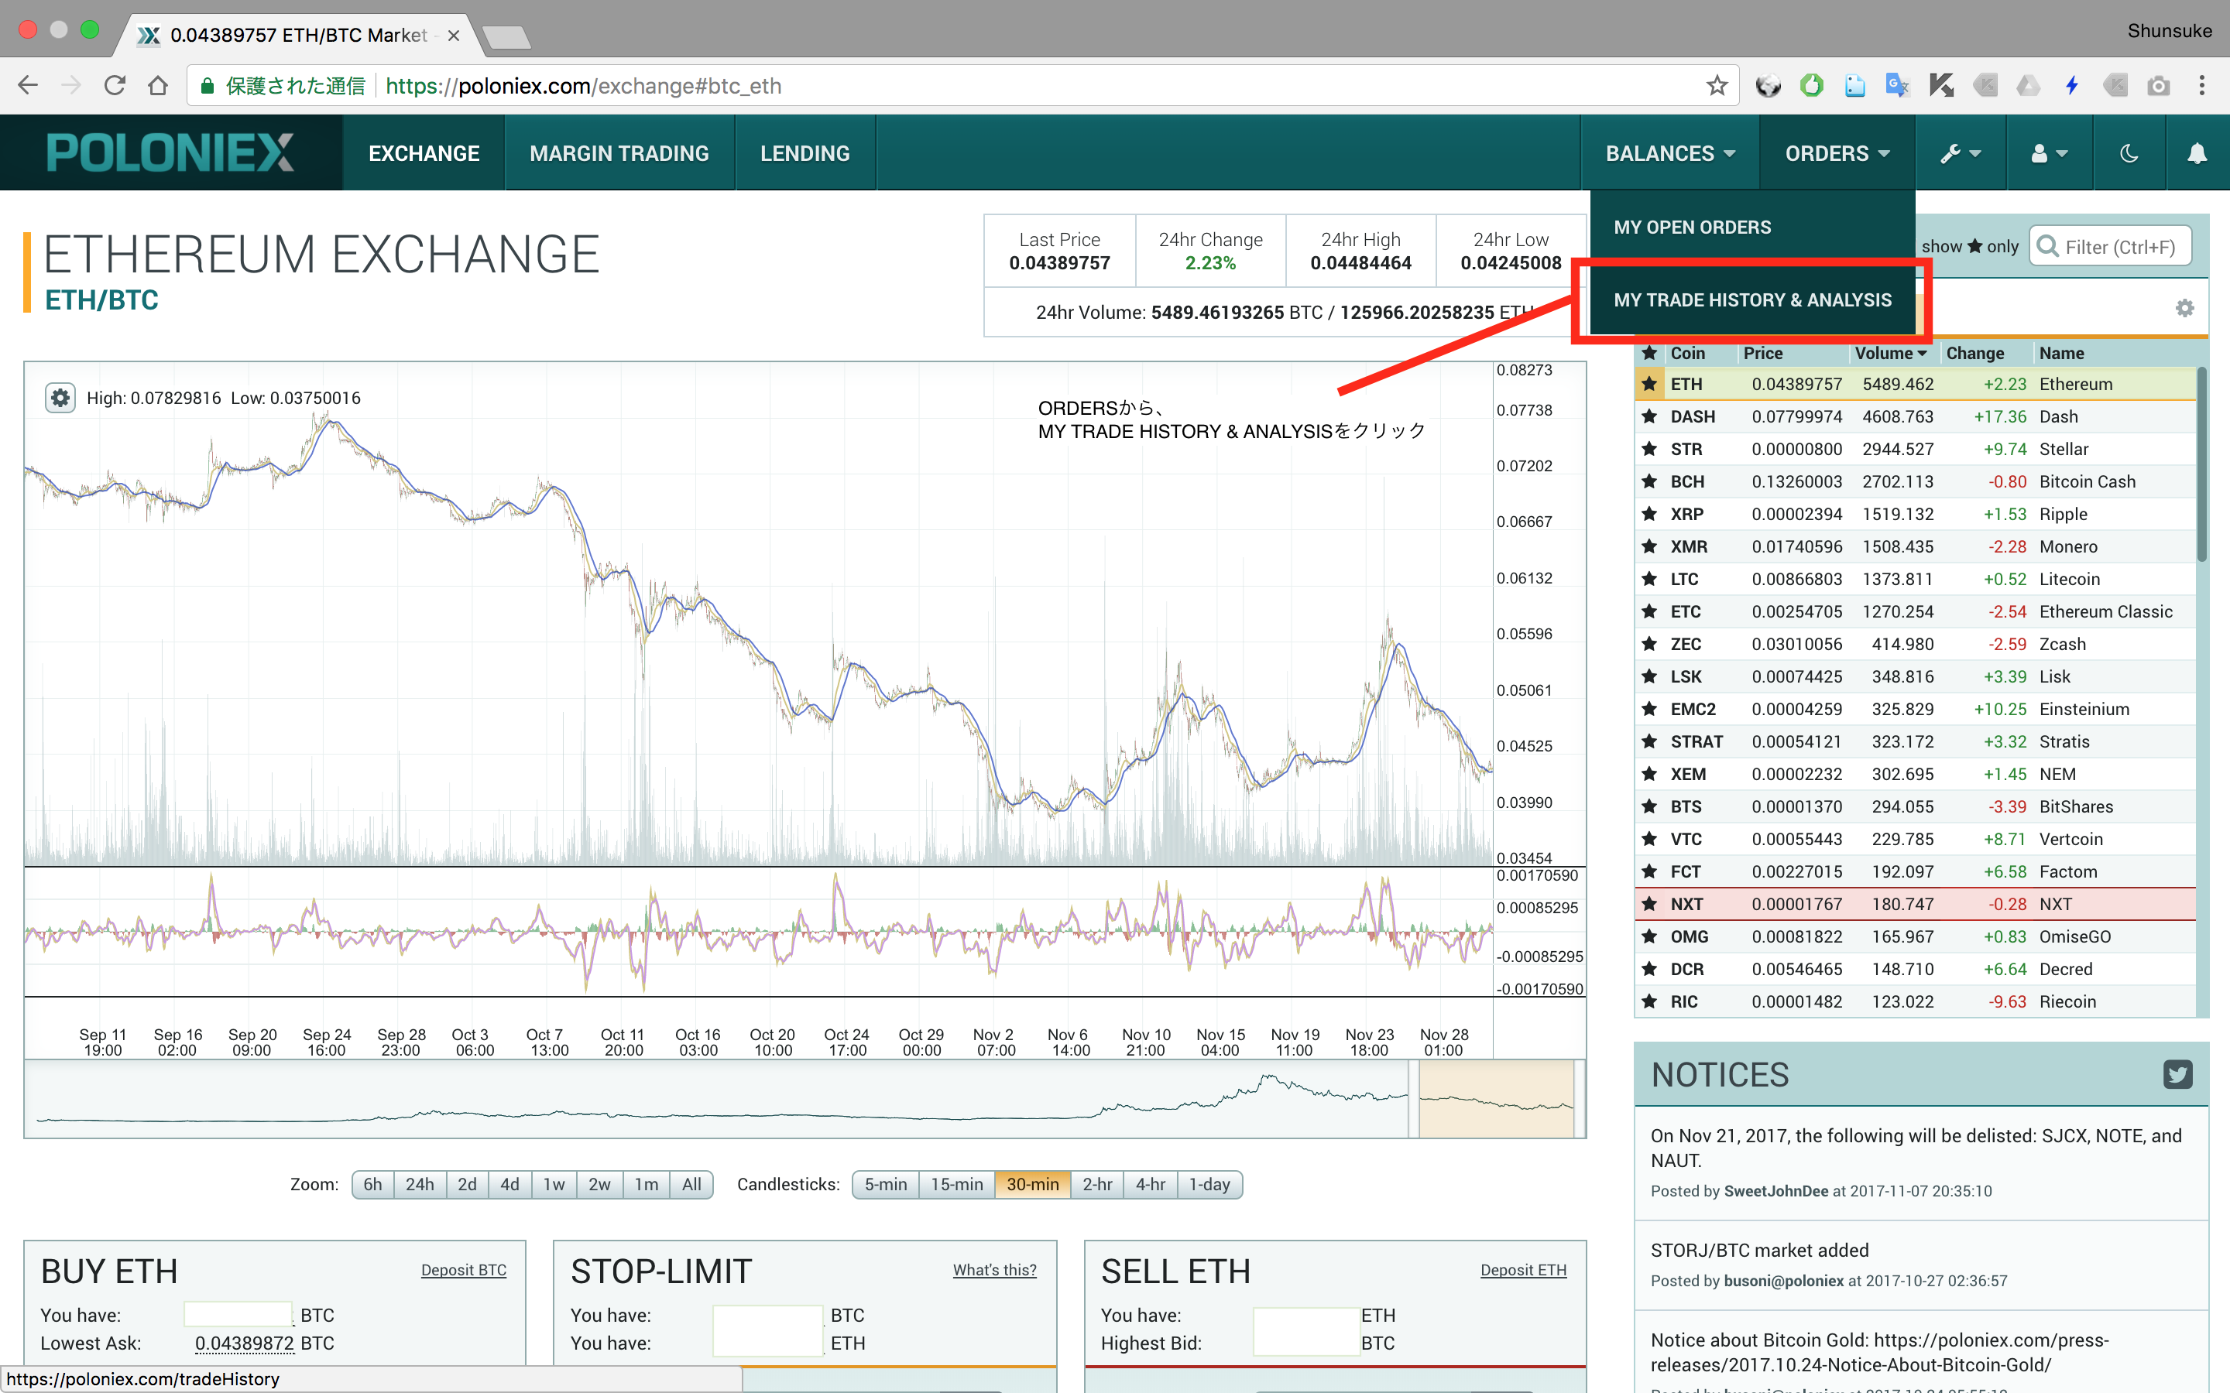Sort markets by Name column

[x=2061, y=353]
